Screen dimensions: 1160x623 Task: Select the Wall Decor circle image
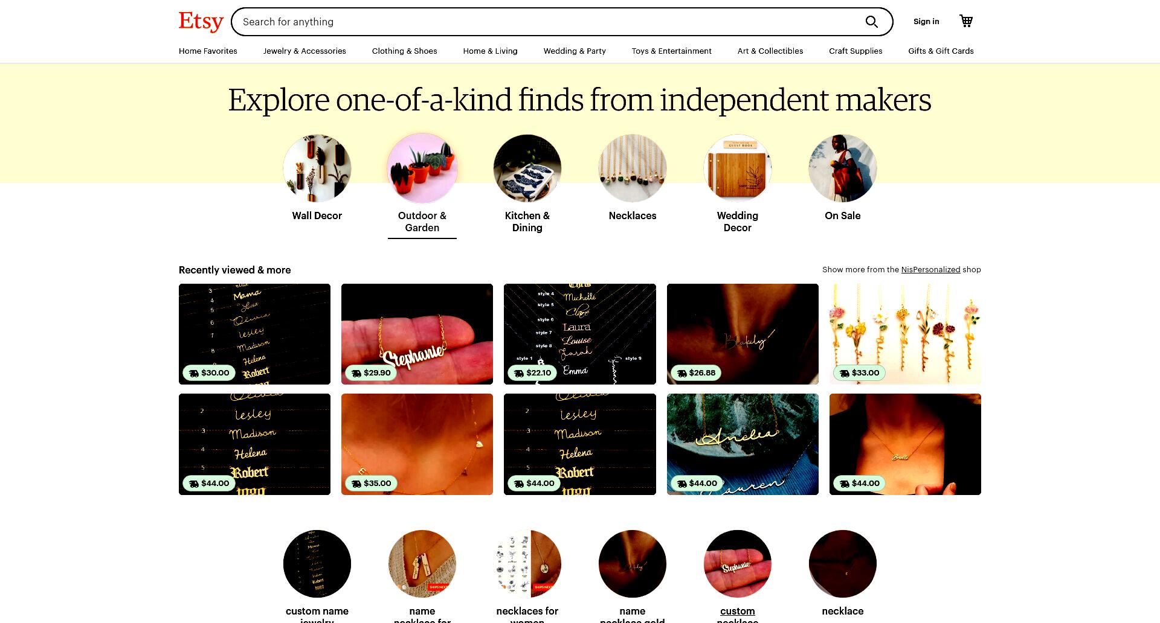(317, 168)
